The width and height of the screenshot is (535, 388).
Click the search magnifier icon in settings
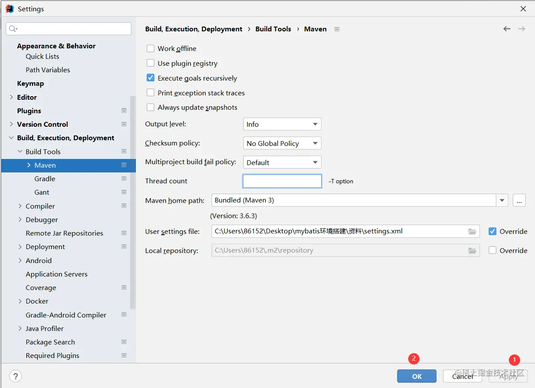coord(13,29)
